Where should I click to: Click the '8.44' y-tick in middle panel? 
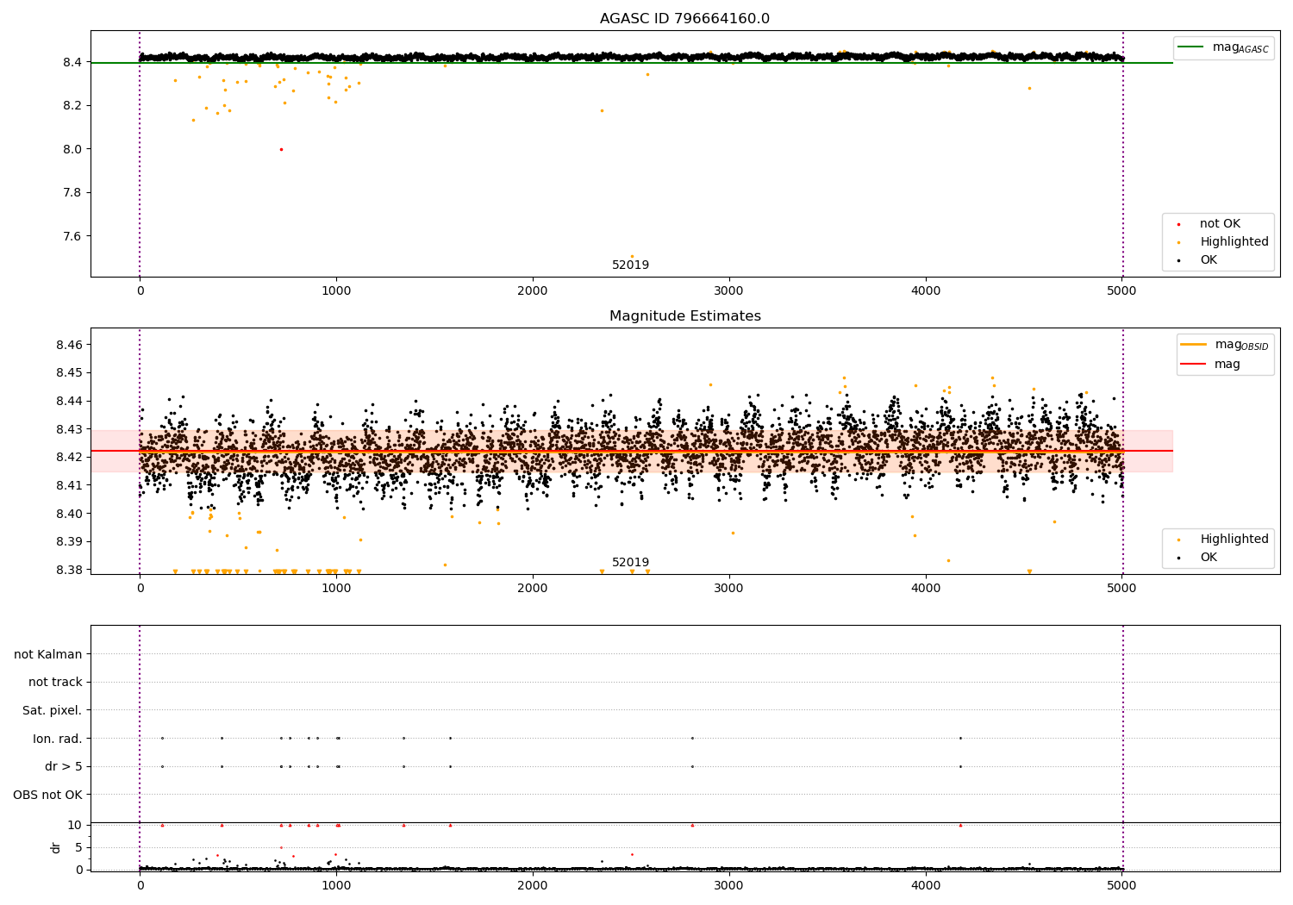[x=68, y=401]
